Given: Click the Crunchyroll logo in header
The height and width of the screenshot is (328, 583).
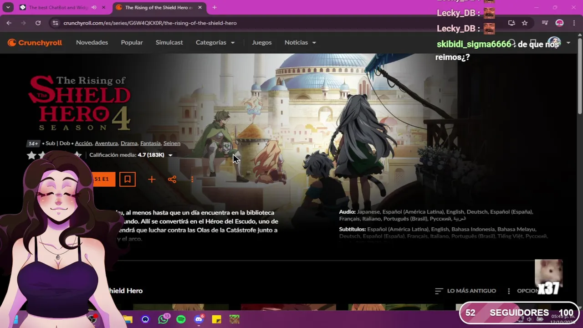Looking at the screenshot, I should (x=35, y=42).
